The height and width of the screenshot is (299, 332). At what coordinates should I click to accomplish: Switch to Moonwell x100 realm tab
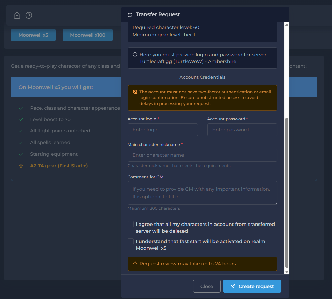(88, 35)
